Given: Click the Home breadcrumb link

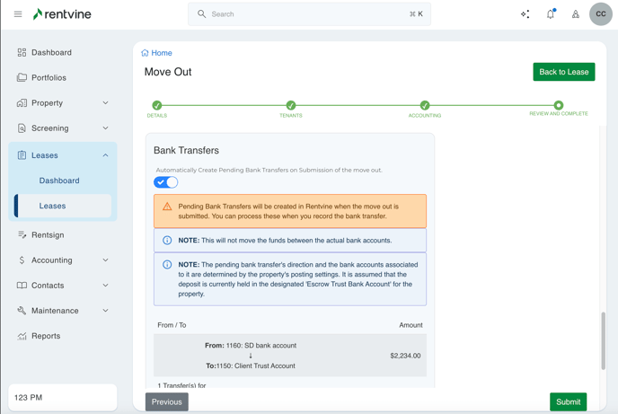Looking at the screenshot, I should [x=162, y=53].
